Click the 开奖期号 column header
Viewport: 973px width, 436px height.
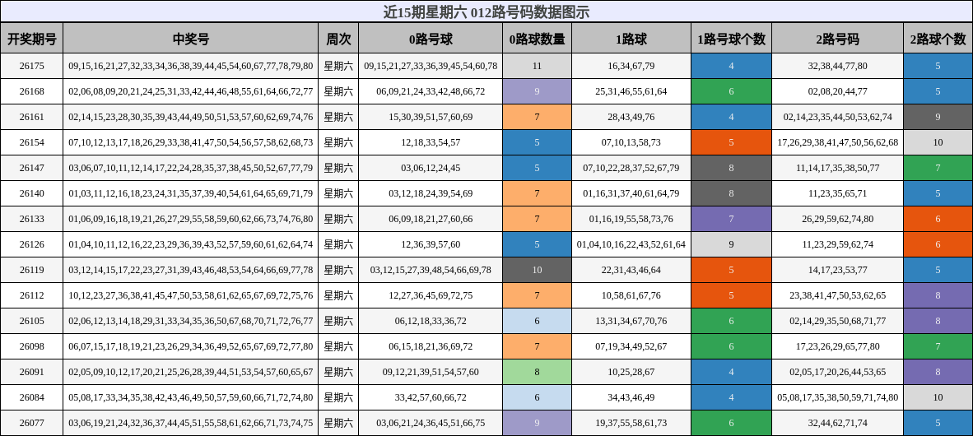[31, 39]
